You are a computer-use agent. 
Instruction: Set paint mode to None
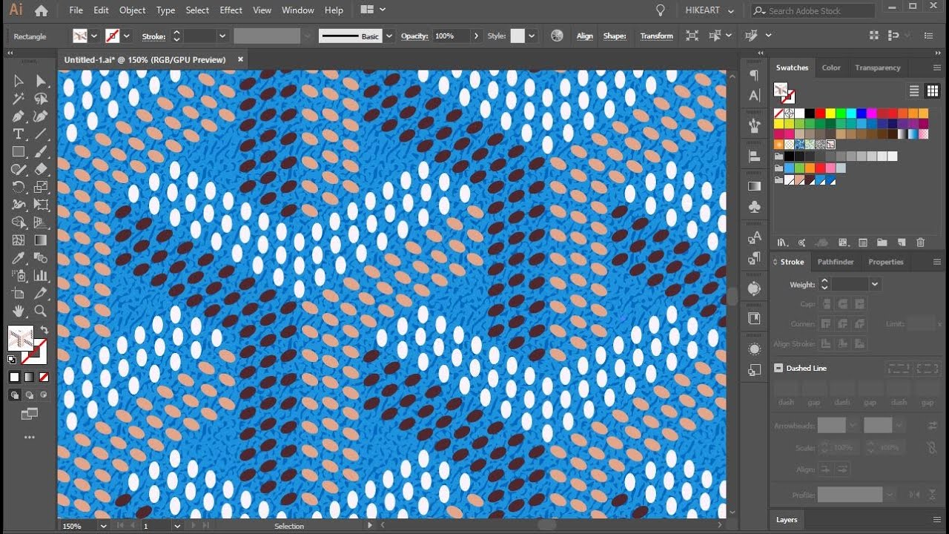pyautogui.click(x=44, y=378)
